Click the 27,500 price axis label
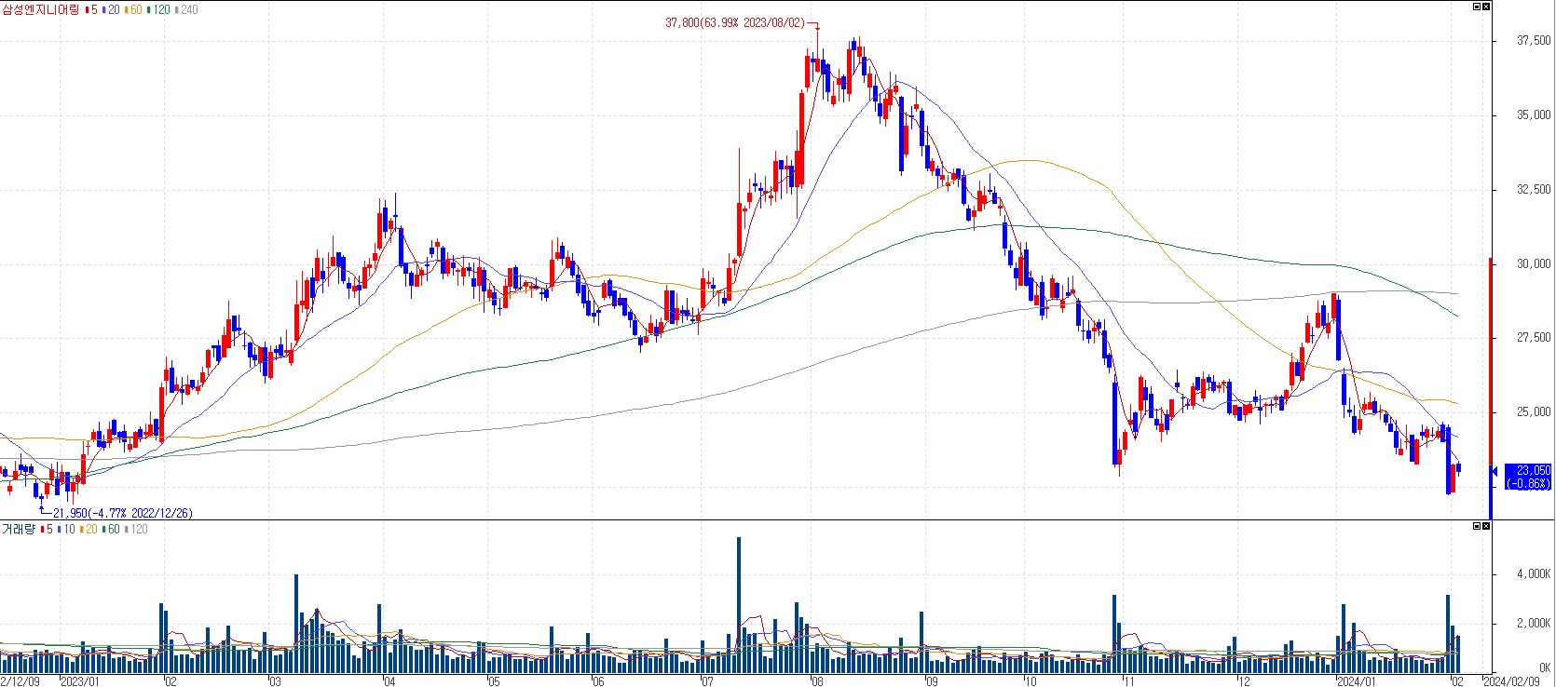Viewport: 1556px width, 687px height. [1534, 338]
